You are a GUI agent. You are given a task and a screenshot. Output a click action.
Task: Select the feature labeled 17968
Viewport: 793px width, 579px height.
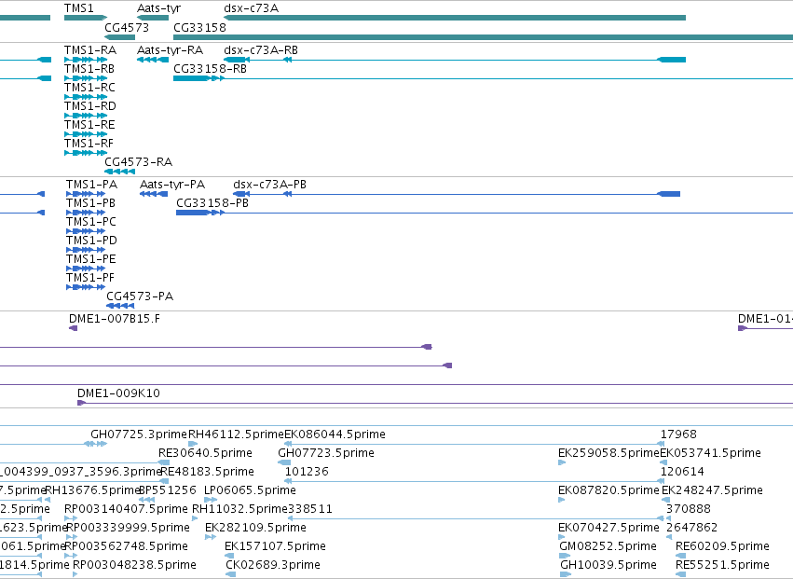click(x=678, y=434)
